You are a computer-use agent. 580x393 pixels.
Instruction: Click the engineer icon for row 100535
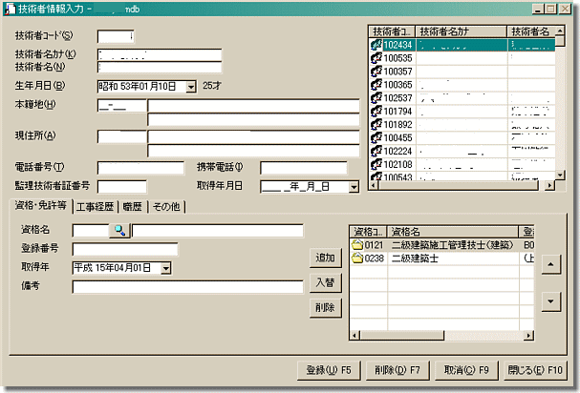tap(376, 57)
